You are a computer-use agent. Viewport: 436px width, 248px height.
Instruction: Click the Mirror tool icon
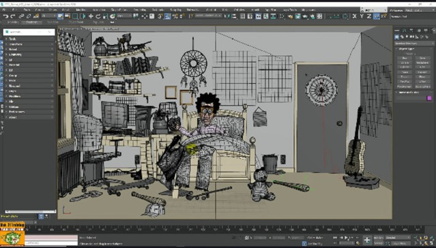pyautogui.click(x=227, y=16)
